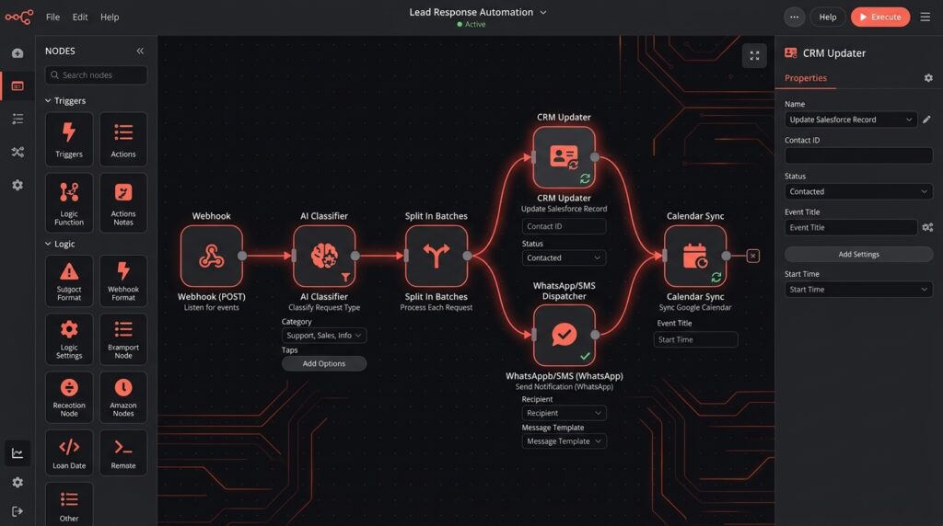
Task: Click the Calendar Sync node
Action: (695, 256)
